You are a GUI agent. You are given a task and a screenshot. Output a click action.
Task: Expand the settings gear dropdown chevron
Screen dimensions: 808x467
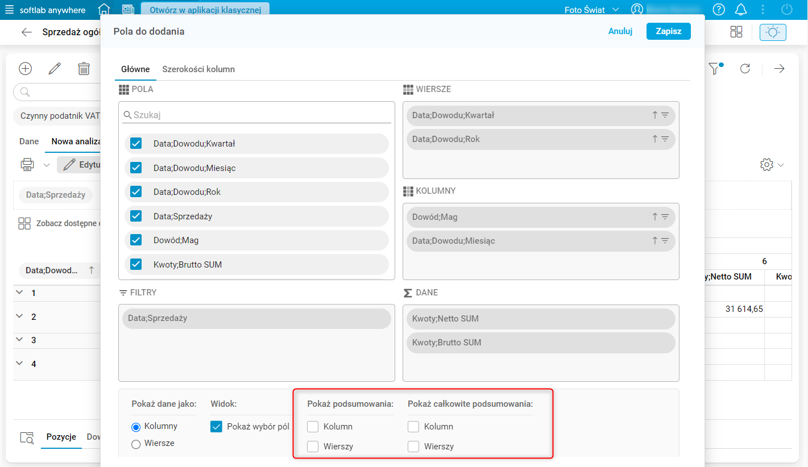(x=781, y=165)
